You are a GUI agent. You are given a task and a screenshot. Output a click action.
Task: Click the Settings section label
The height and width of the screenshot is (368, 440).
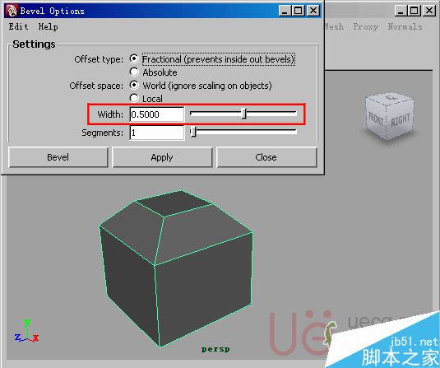[x=34, y=44]
